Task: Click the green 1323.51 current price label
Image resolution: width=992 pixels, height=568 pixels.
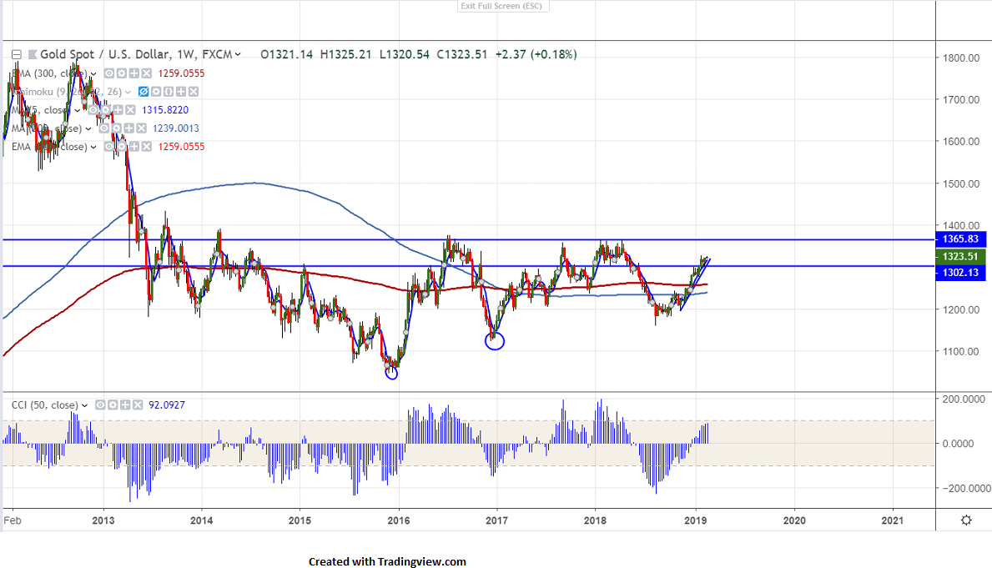Action: point(960,256)
